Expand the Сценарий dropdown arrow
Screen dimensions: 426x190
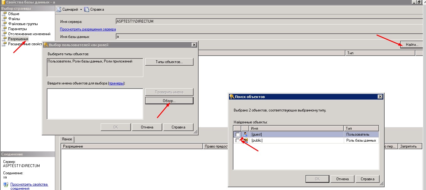pos(81,9)
